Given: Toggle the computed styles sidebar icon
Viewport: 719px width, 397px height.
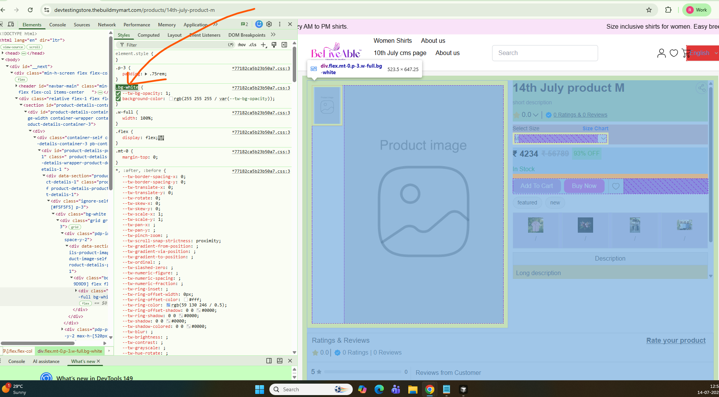Looking at the screenshot, I should (284, 45).
